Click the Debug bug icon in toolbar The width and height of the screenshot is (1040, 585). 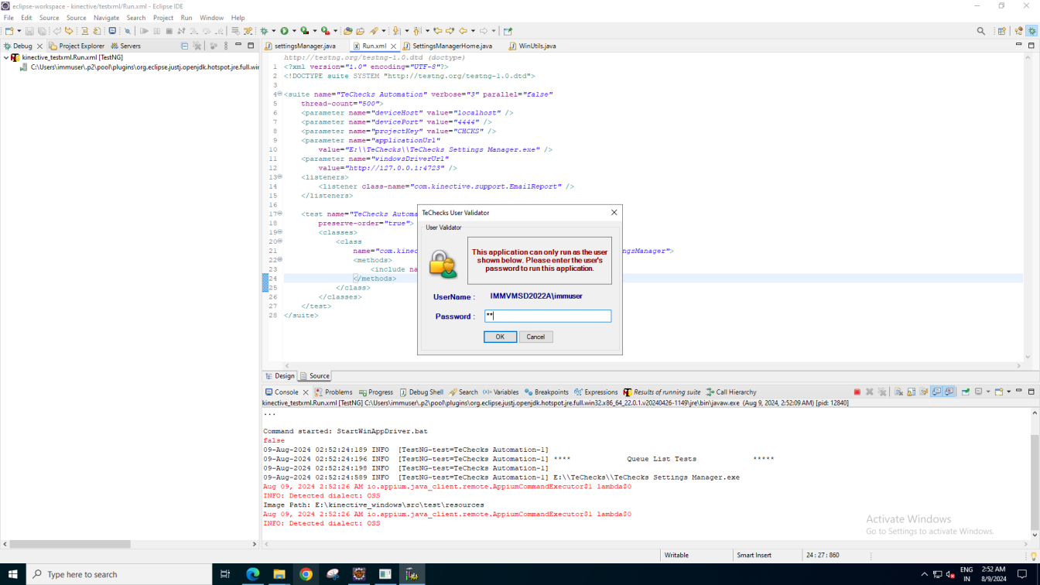(264, 31)
